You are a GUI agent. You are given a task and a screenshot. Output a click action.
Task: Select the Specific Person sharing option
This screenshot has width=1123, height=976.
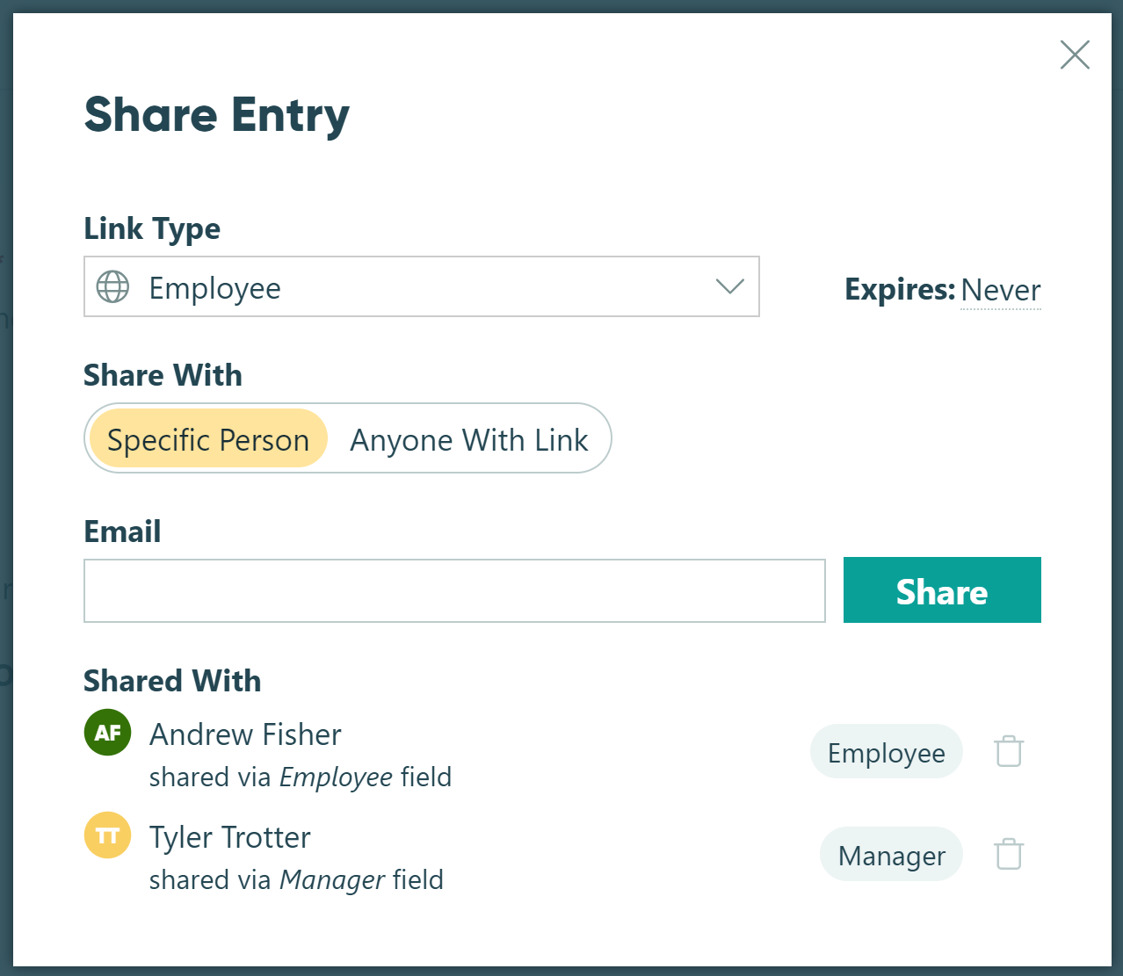[207, 439]
